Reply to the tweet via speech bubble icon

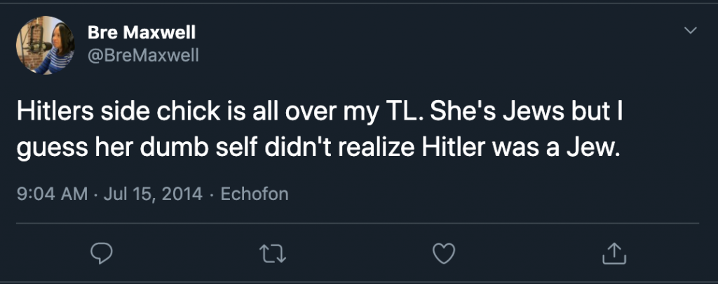coord(102,253)
